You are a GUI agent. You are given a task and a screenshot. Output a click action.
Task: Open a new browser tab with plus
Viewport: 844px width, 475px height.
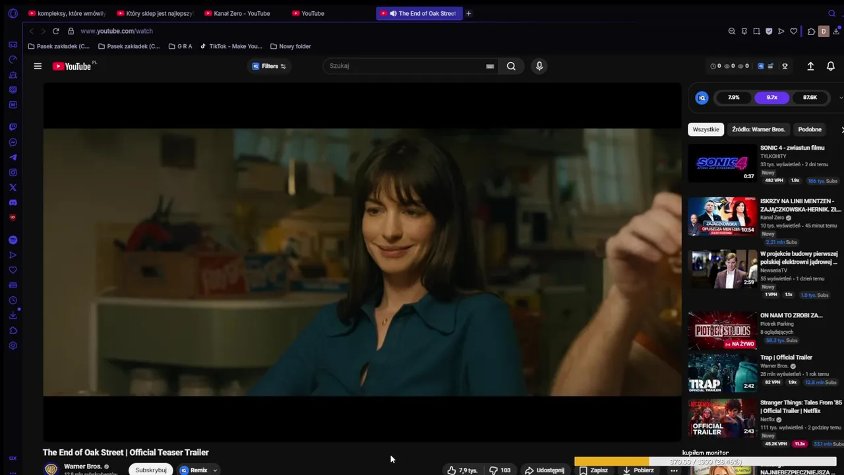click(x=469, y=13)
